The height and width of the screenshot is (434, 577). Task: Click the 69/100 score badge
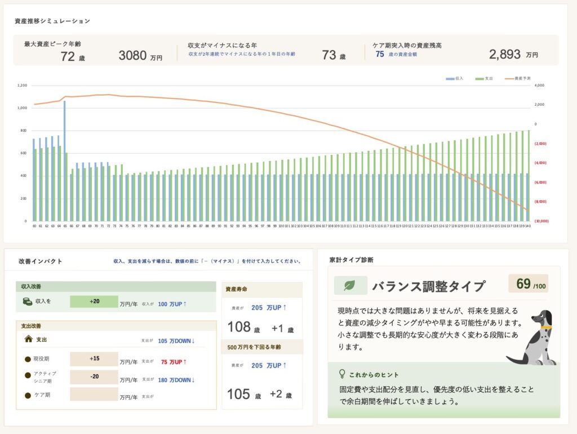[528, 284]
